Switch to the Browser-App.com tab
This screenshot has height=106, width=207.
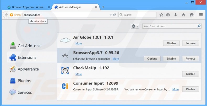coord(29,7)
